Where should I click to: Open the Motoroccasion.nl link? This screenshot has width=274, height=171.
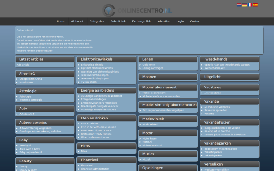coord(153,145)
